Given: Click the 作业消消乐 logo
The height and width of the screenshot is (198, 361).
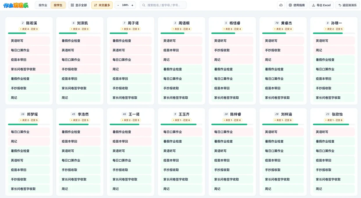Looking at the screenshot, I should tap(16, 5).
